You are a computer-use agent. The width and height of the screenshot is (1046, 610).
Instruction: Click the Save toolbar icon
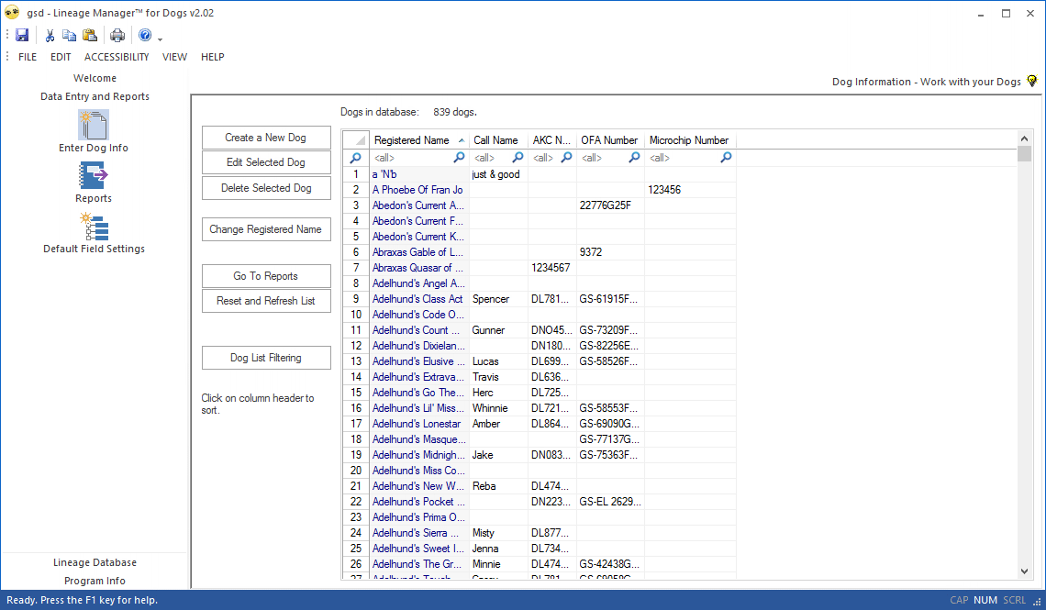22,36
